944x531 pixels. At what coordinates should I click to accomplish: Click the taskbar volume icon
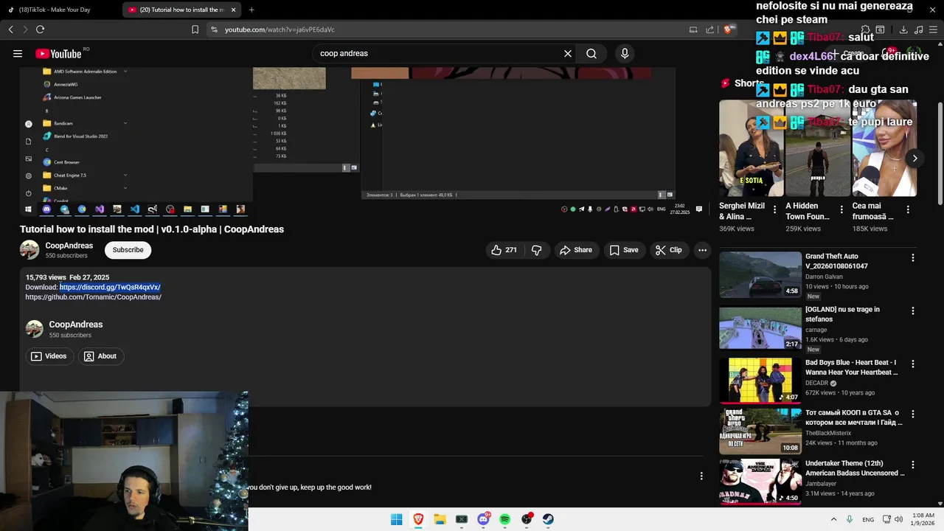tap(898, 519)
